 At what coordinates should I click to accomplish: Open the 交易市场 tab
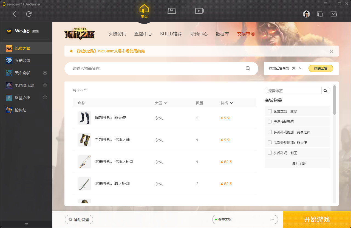(x=246, y=34)
